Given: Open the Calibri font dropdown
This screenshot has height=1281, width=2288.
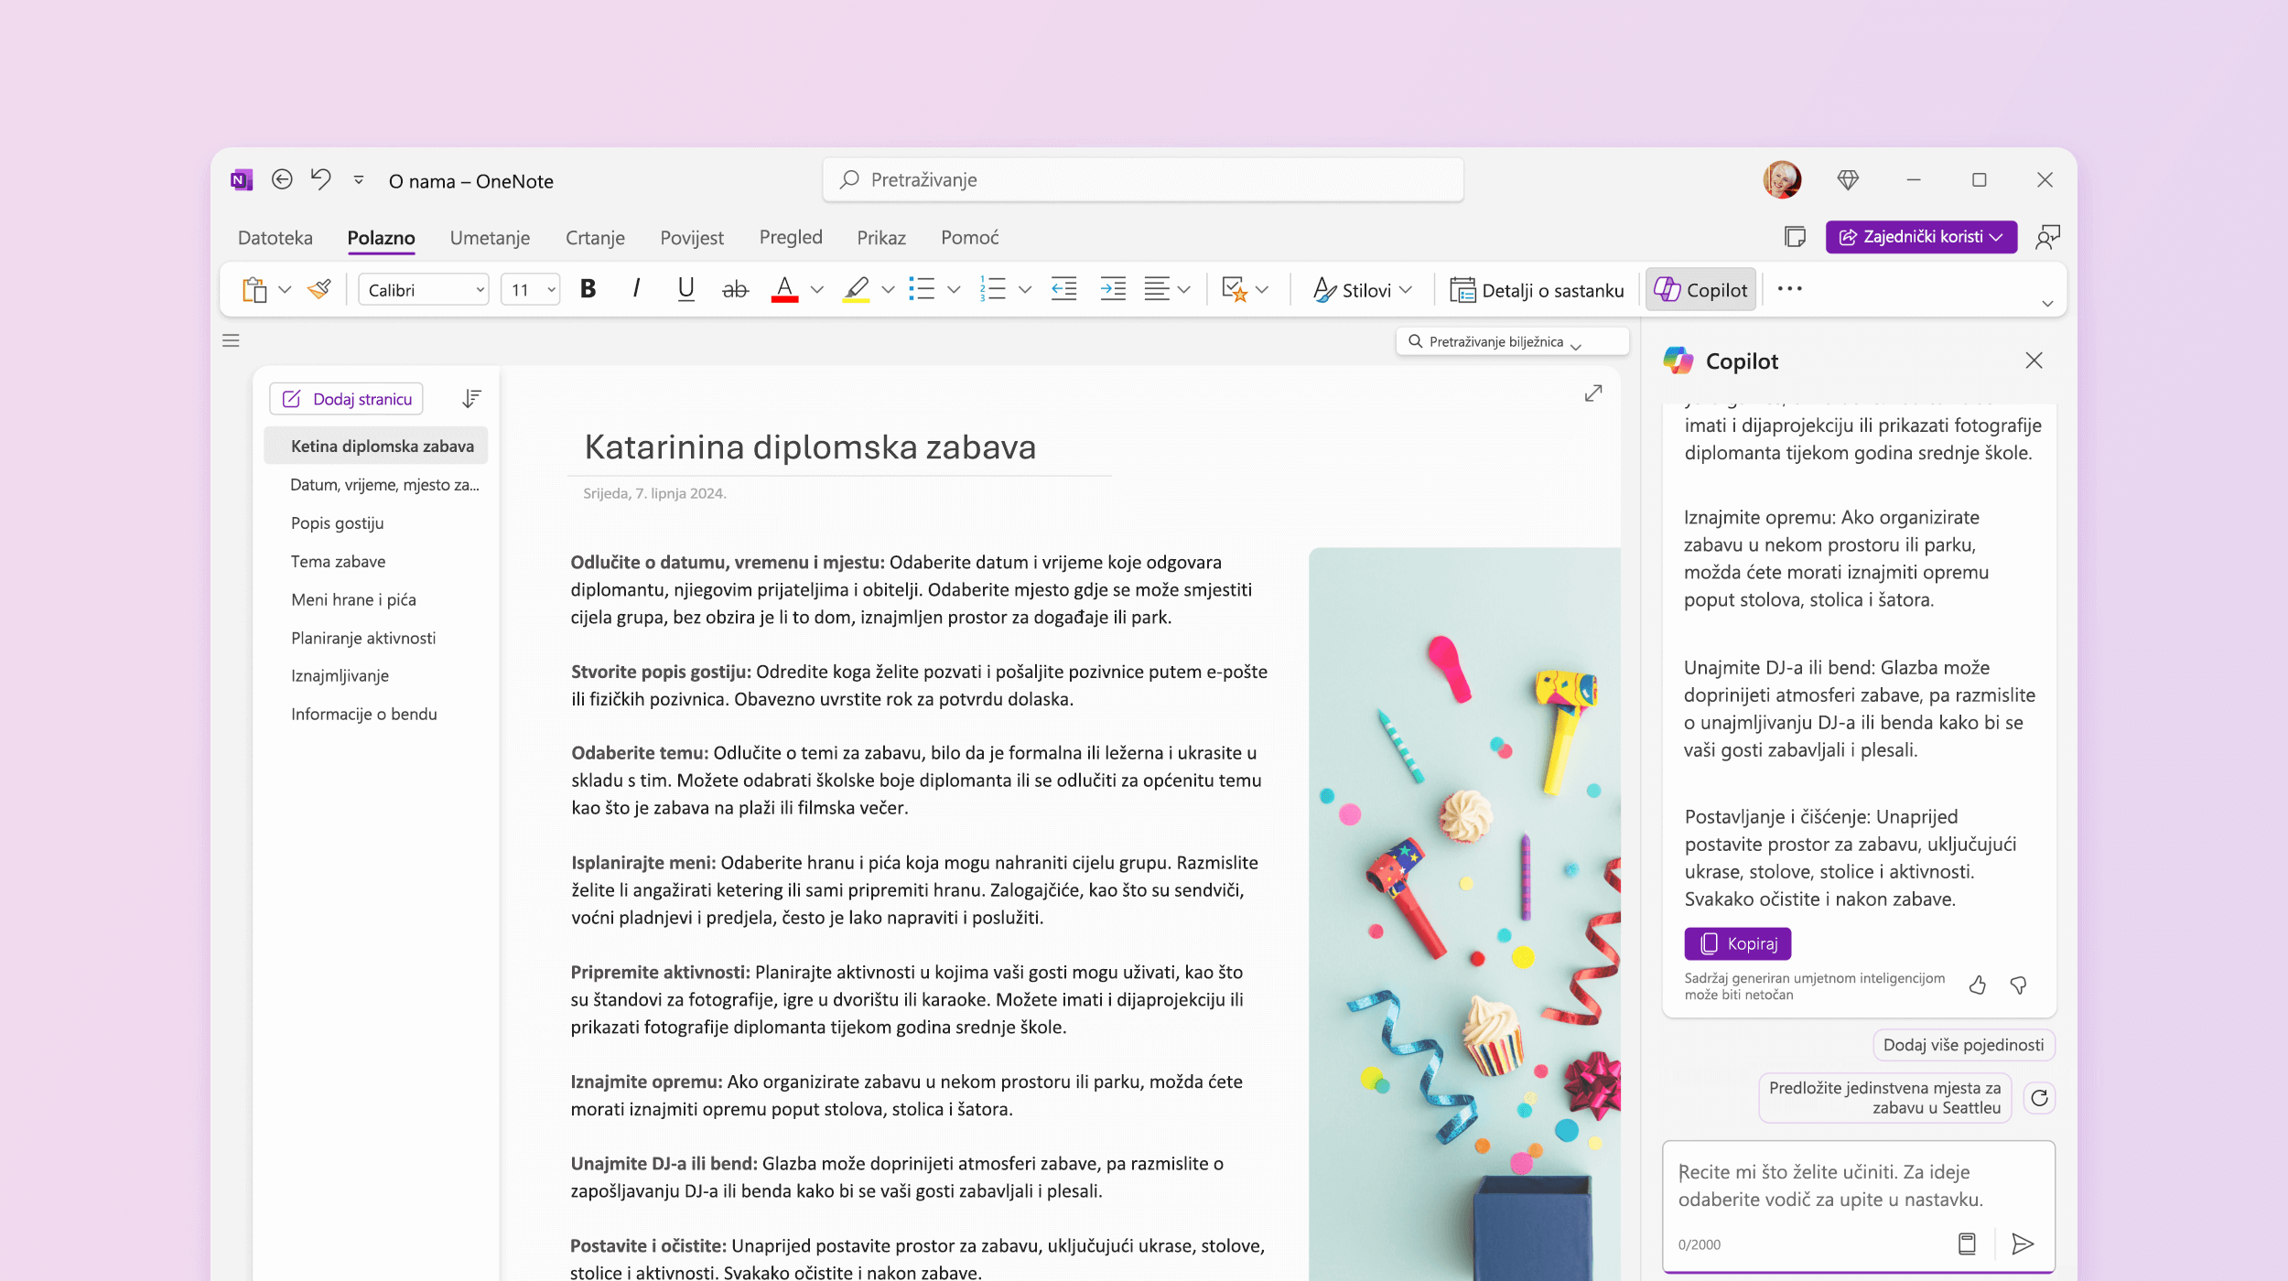Looking at the screenshot, I should (x=424, y=290).
